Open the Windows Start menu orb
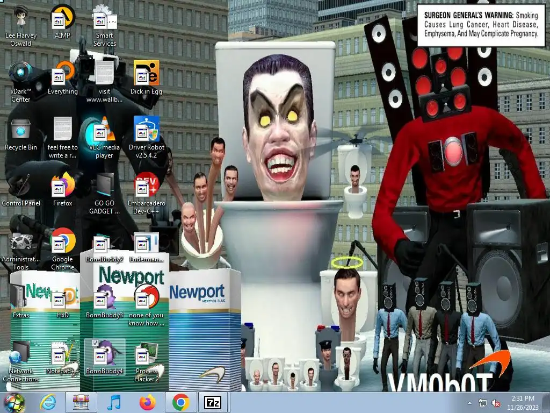550x413 pixels. click(14, 403)
